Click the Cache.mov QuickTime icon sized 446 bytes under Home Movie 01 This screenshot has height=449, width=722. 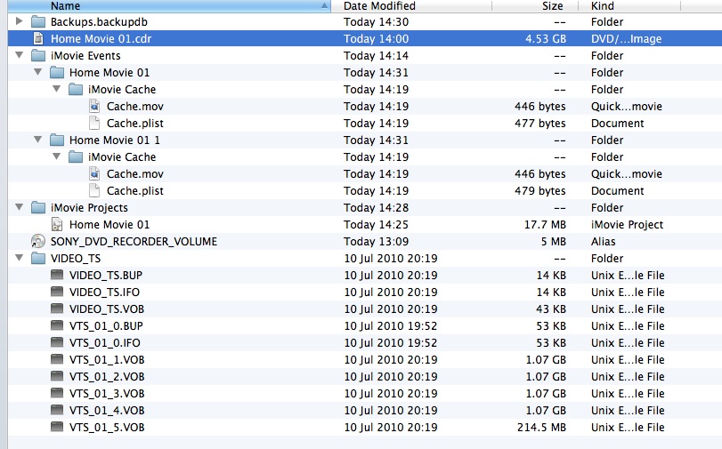[x=94, y=107]
